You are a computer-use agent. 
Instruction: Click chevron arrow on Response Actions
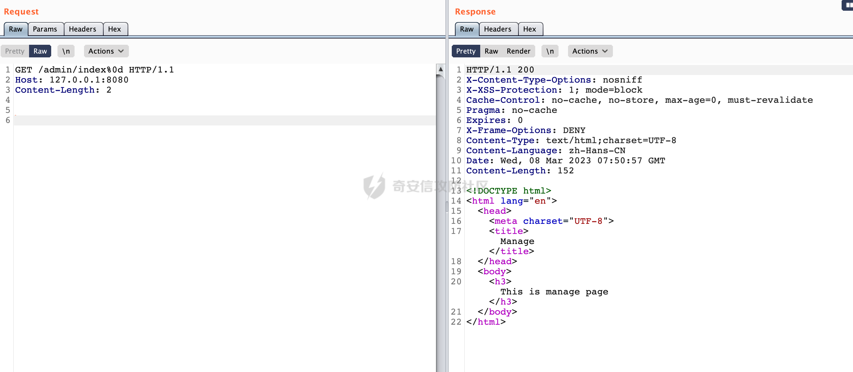point(605,51)
